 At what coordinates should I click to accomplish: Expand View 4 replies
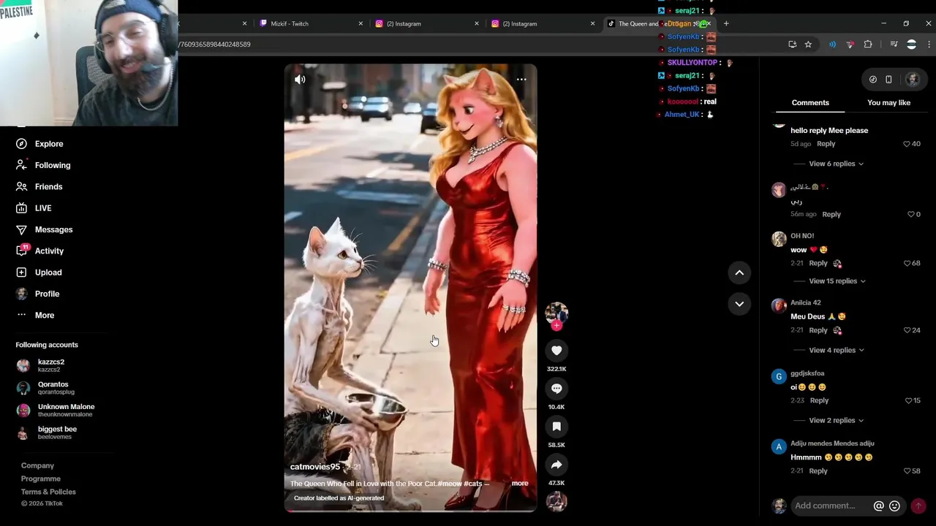click(836, 350)
